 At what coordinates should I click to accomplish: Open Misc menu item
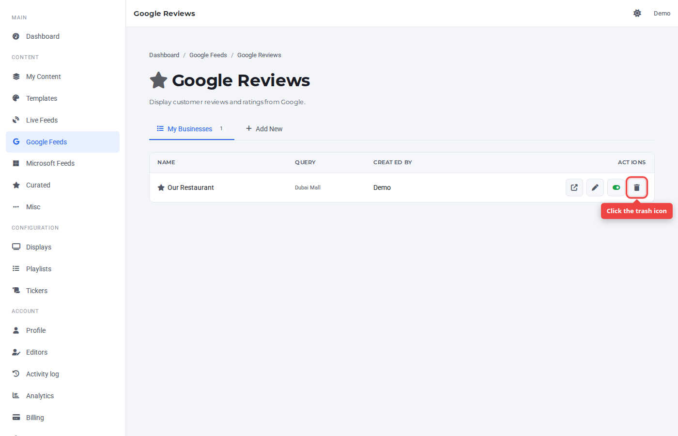[x=62, y=207]
